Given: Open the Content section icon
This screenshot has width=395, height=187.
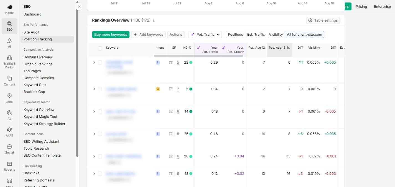Looking at the screenshot, I should [x=9, y=81].
